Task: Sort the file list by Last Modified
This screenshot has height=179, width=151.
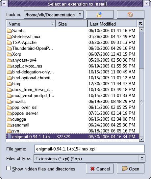Action: point(113,24)
